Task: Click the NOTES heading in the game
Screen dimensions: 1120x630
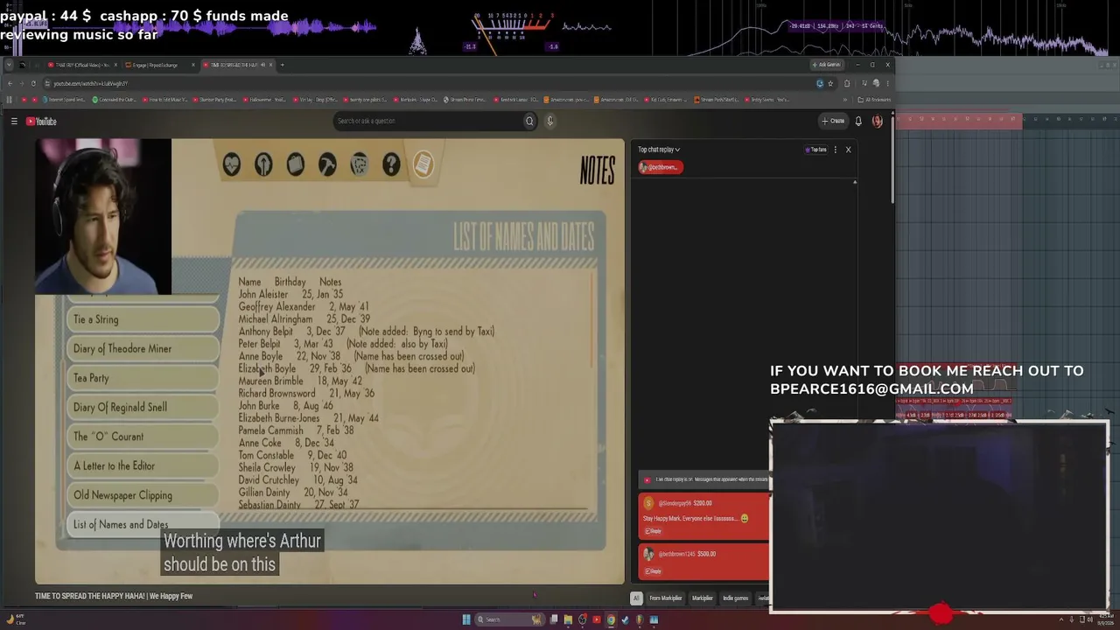Action: click(x=598, y=171)
